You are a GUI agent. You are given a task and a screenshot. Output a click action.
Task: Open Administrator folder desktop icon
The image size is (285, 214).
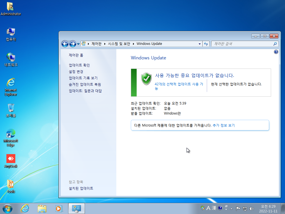(11, 9)
